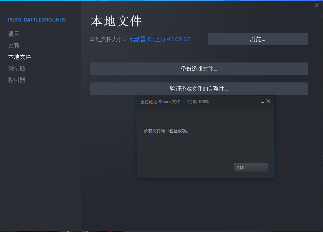Click the 浏览... button
The height and width of the screenshot is (232, 323).
click(258, 39)
